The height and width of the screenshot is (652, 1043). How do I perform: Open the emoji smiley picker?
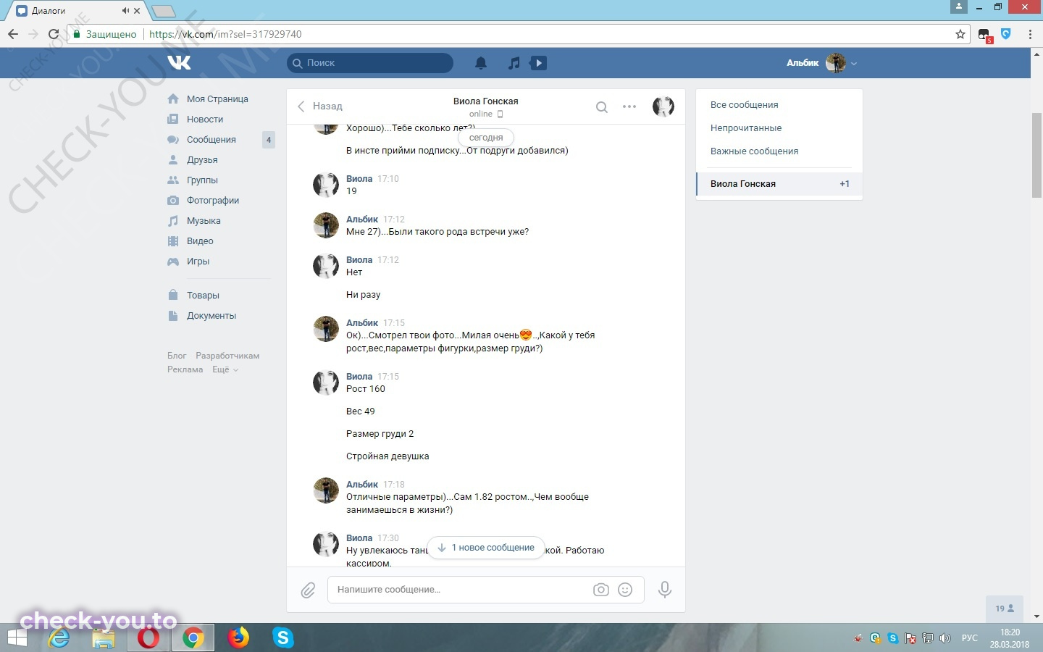coord(625,590)
